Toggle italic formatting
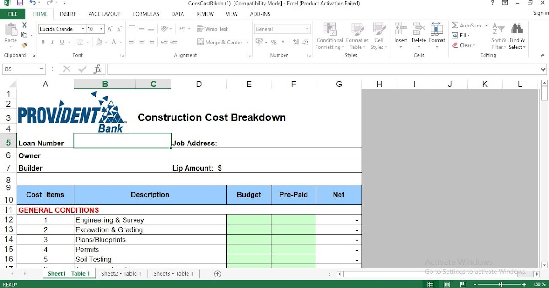 [x=52, y=41]
